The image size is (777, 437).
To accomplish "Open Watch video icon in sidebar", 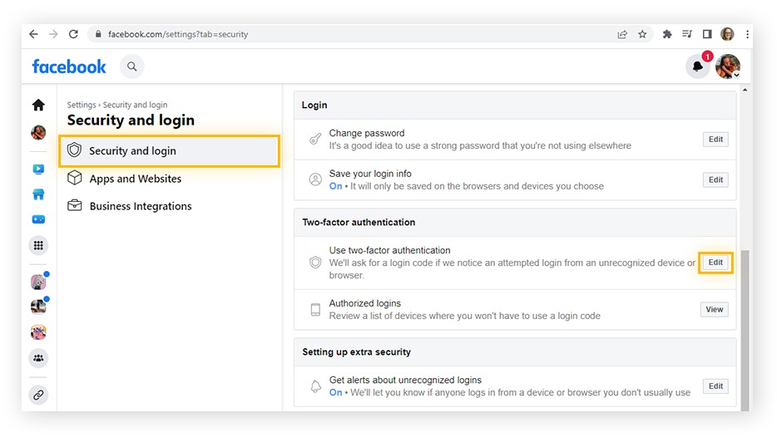I will [38, 169].
